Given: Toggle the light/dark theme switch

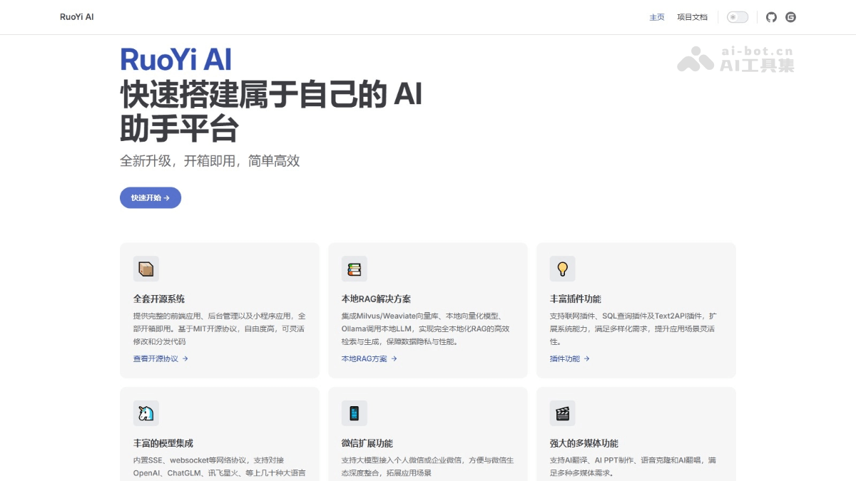Looking at the screenshot, I should (738, 16).
